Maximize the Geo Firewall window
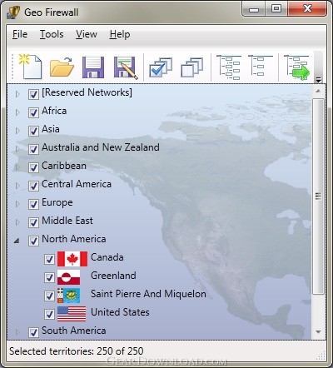333x368 pixels. pos(276,9)
